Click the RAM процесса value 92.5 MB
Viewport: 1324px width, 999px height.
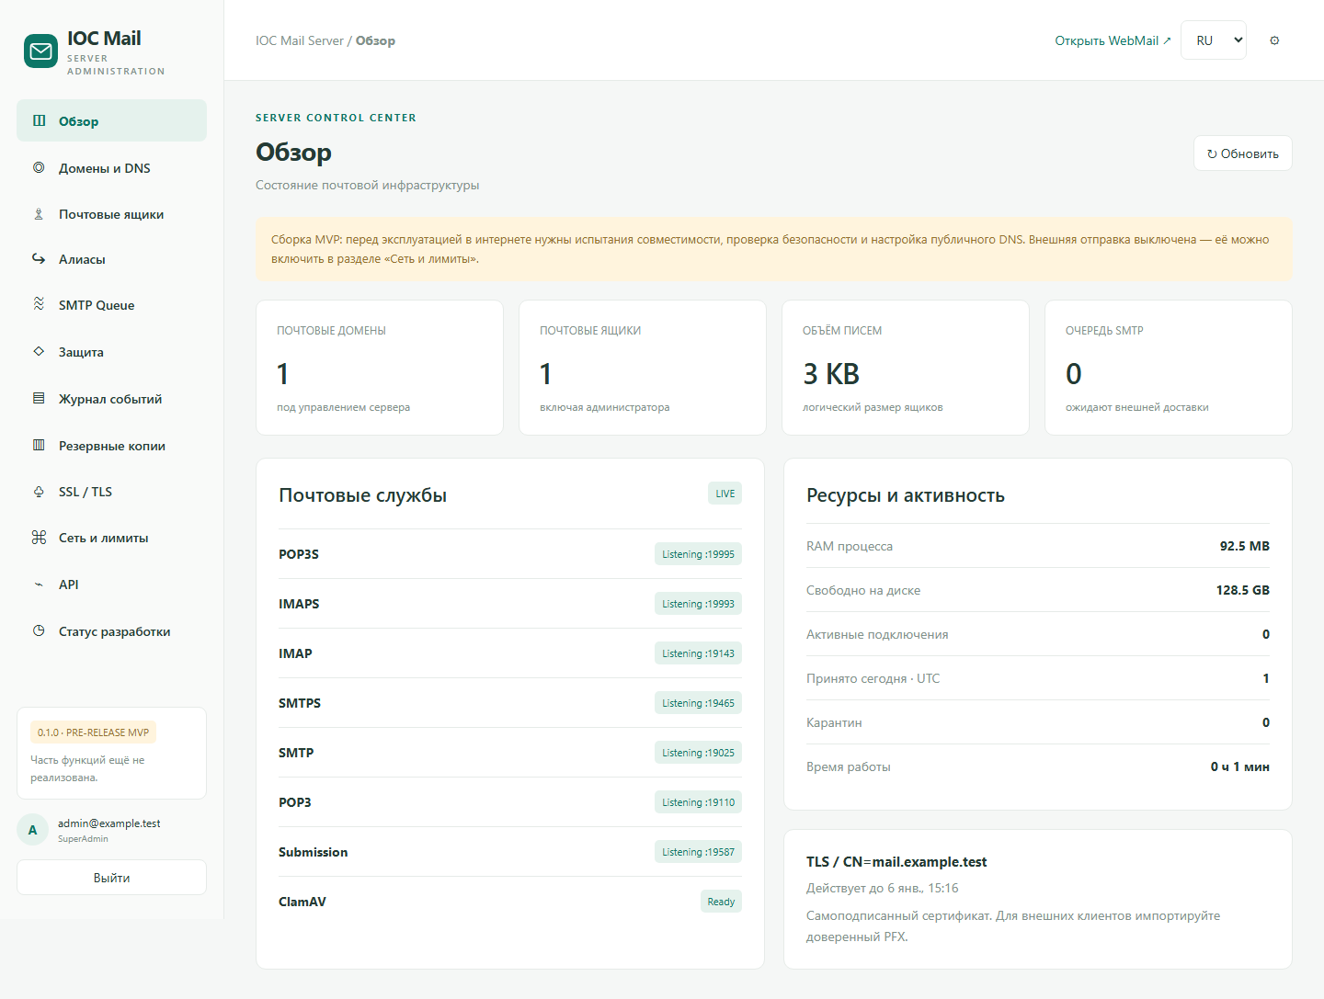point(1245,546)
